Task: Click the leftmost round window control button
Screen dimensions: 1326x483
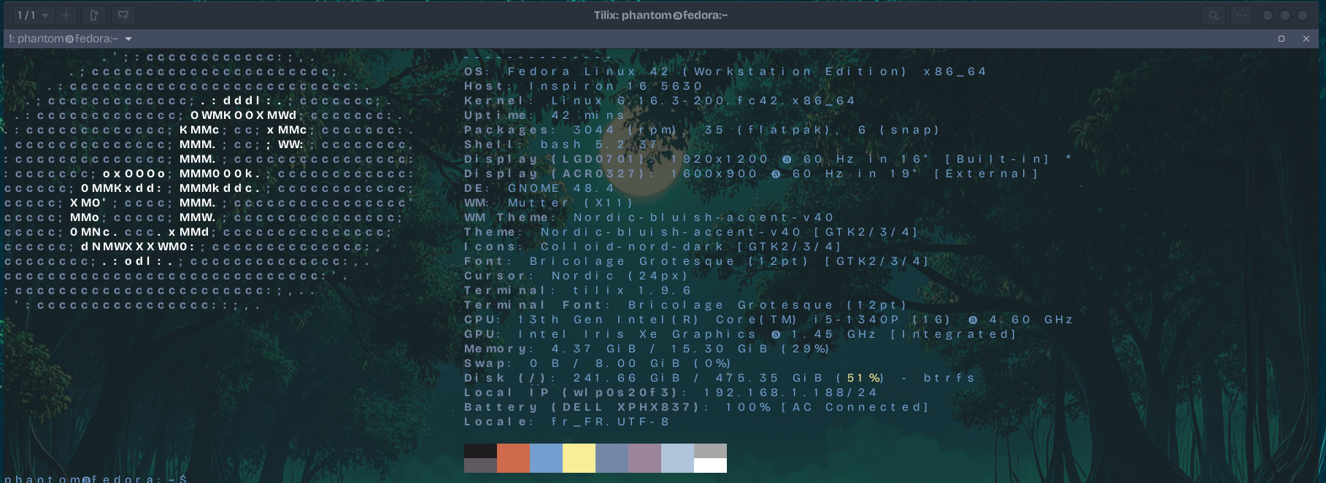Action: pyautogui.click(x=1268, y=15)
